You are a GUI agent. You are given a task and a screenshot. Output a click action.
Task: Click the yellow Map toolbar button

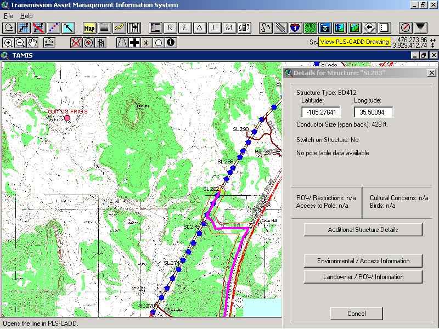89,27
